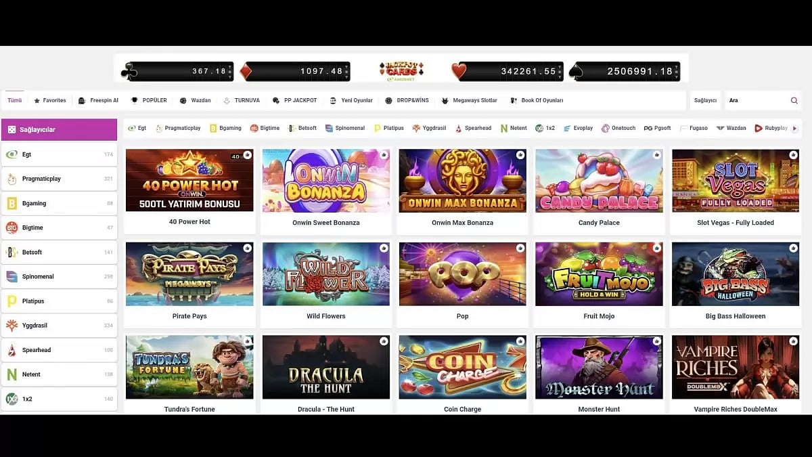The height and width of the screenshot is (457, 812).
Task: Filter by Yggdrasil in provider strip
Action: [429, 128]
